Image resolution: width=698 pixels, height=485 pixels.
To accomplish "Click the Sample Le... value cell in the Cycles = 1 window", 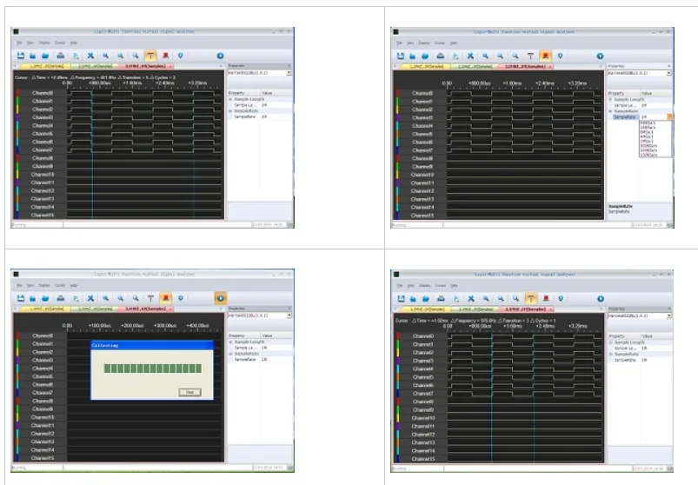I will [x=655, y=348].
